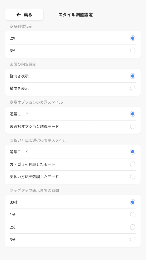The width and height of the screenshot is (146, 260).
Task: Choose 横向き表示 landscape orientation
Action: [x=133, y=89]
